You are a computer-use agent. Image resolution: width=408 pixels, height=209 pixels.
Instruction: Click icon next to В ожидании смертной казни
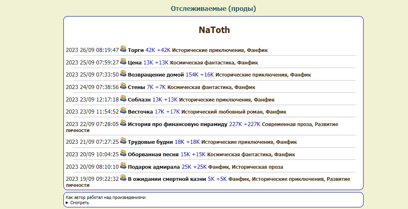click(123, 178)
